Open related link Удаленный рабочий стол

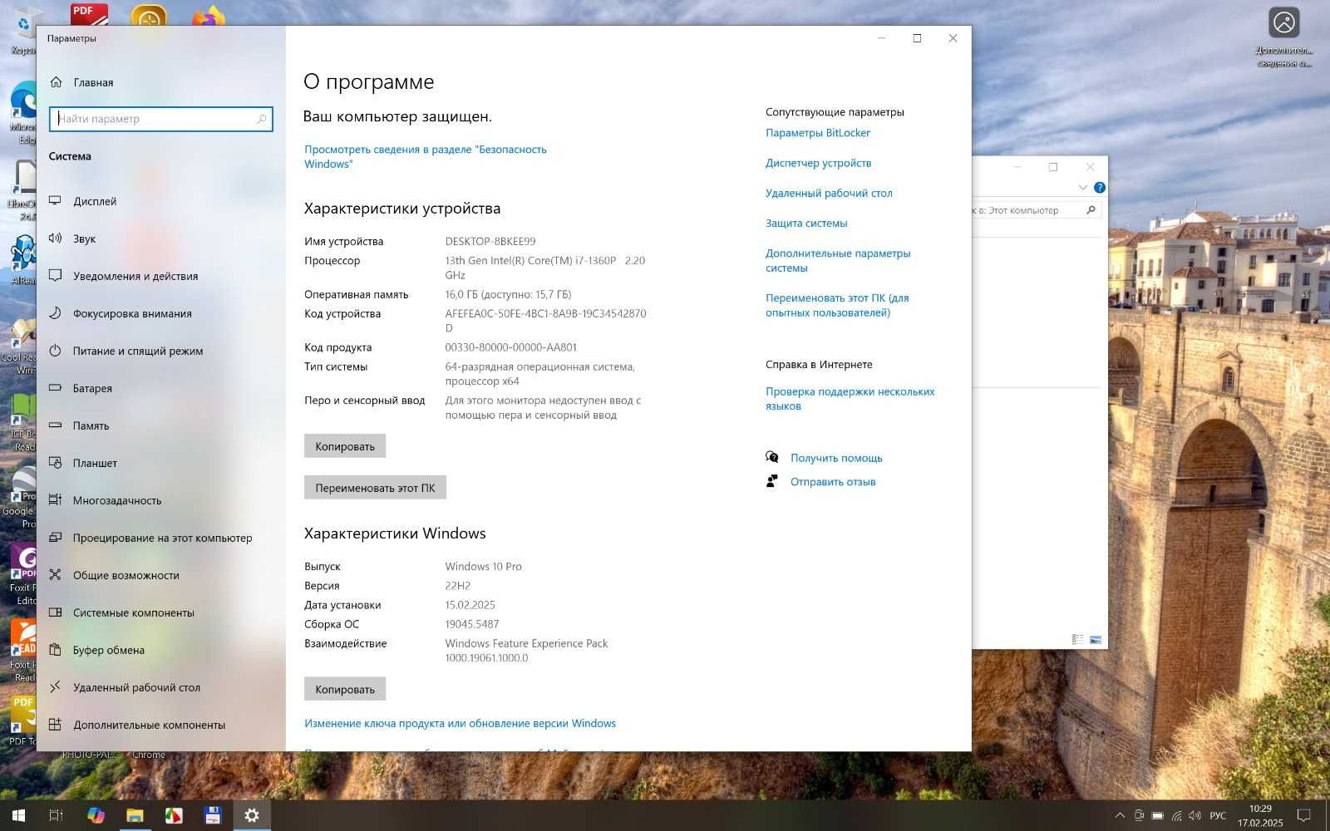(829, 193)
